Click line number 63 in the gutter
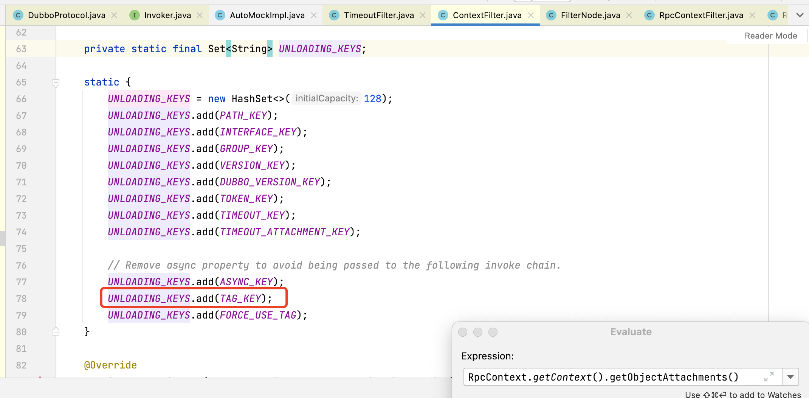 click(x=21, y=49)
